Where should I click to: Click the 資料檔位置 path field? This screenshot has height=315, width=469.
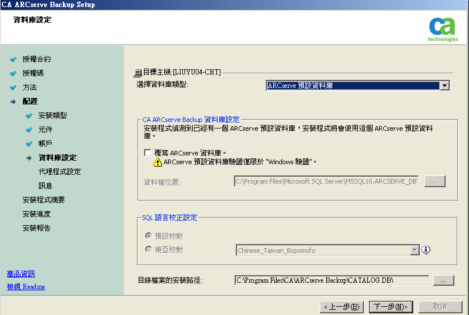326,181
